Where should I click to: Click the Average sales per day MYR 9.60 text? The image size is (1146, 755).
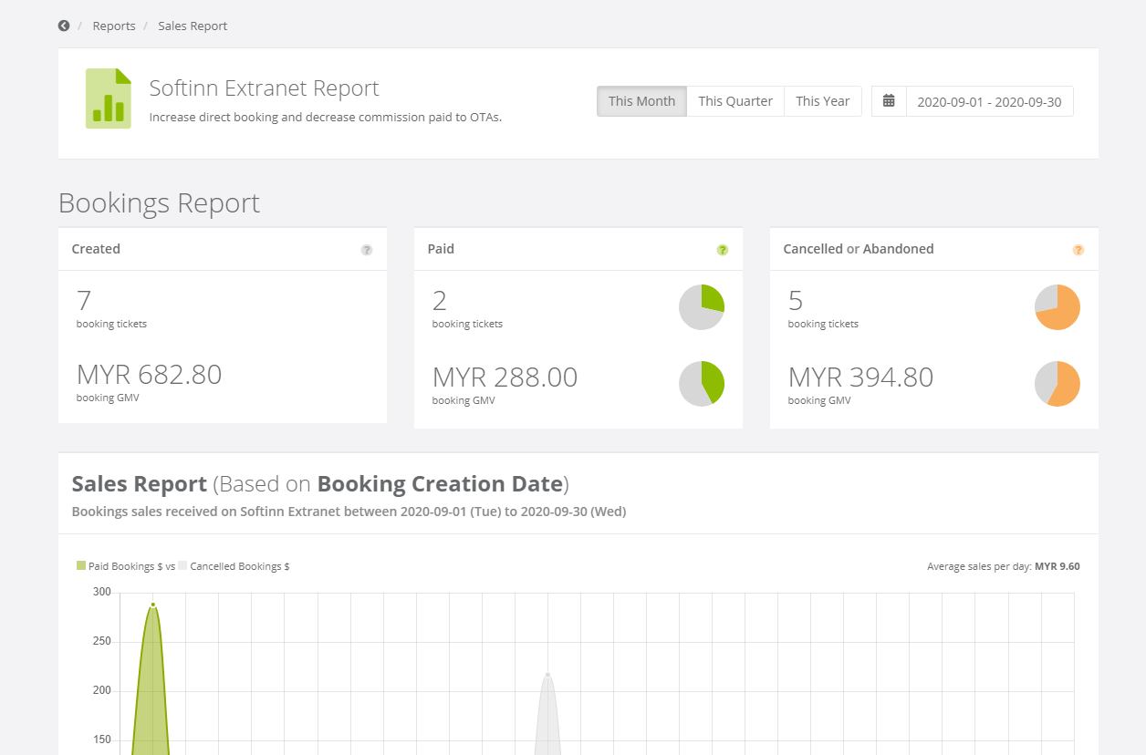(x=1004, y=566)
